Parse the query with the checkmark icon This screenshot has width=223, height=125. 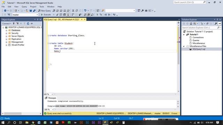[57, 15]
